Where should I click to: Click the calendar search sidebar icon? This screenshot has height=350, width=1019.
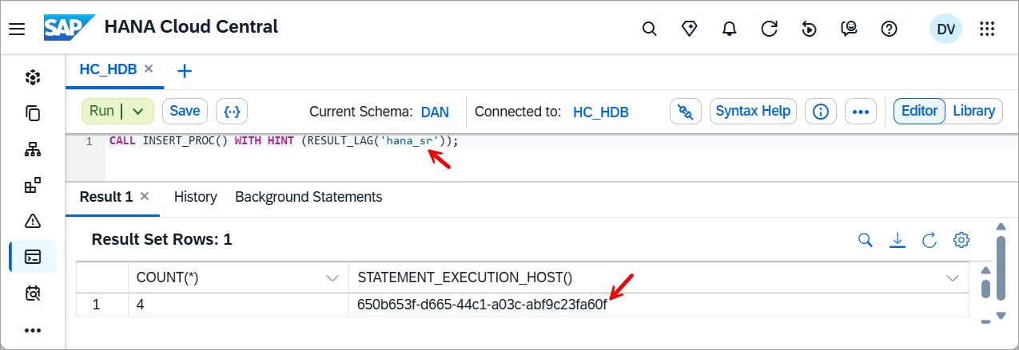[x=33, y=293]
